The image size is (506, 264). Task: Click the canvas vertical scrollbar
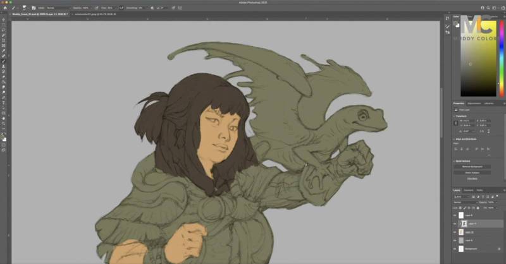click(441, 113)
